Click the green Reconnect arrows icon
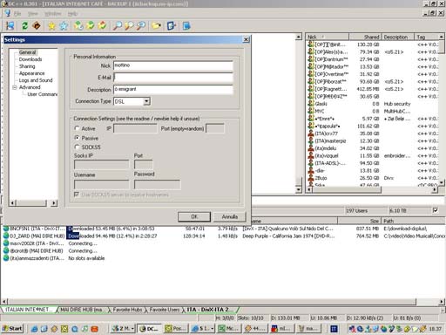The height and width of the screenshot is (335, 446). coord(24,26)
